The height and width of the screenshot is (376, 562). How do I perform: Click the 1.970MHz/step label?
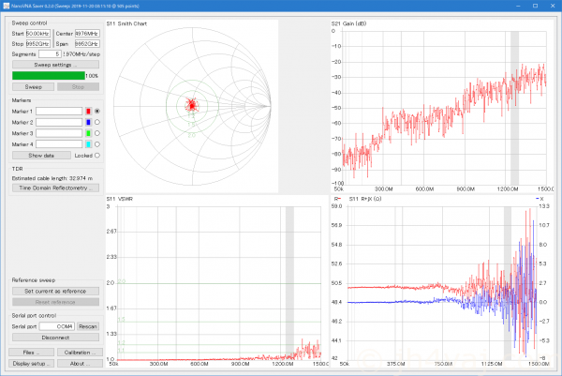point(81,54)
